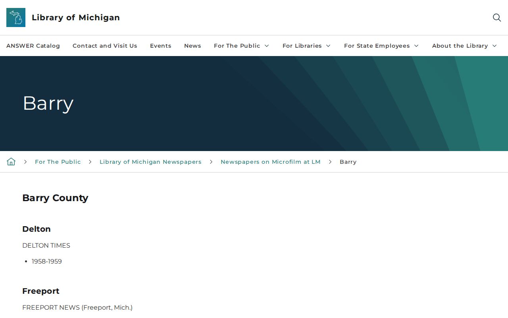Screen dimensions: 508x318
Task: Follow the For The Public breadcrumb link
Action: click(x=58, y=162)
